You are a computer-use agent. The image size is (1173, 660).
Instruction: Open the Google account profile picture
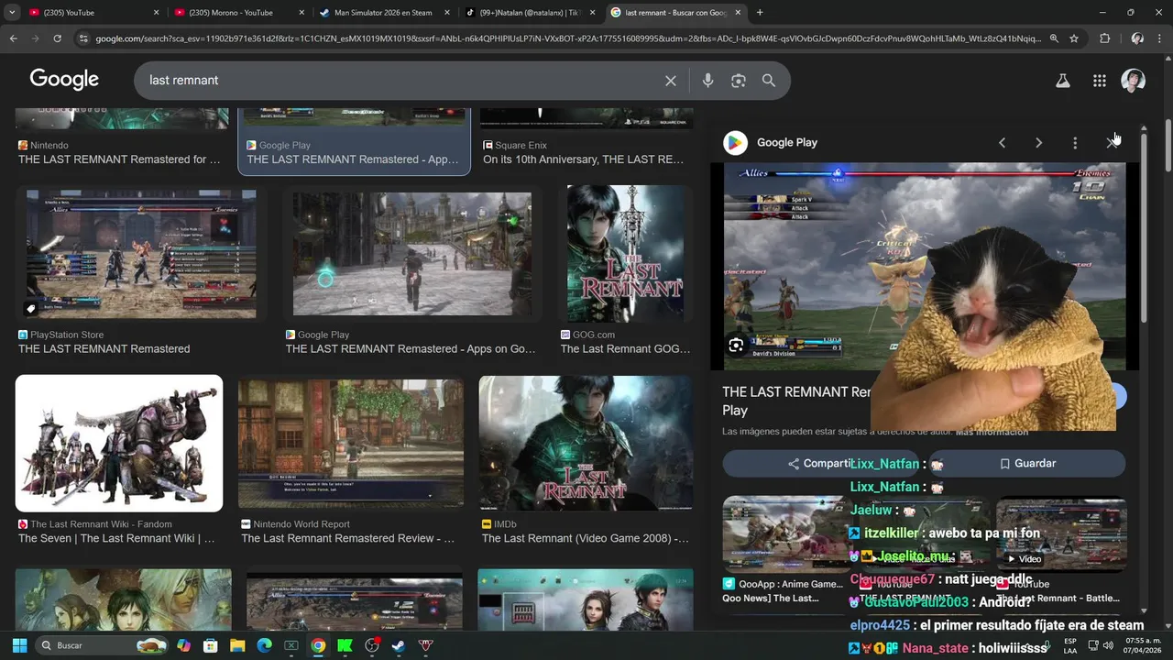tap(1134, 81)
